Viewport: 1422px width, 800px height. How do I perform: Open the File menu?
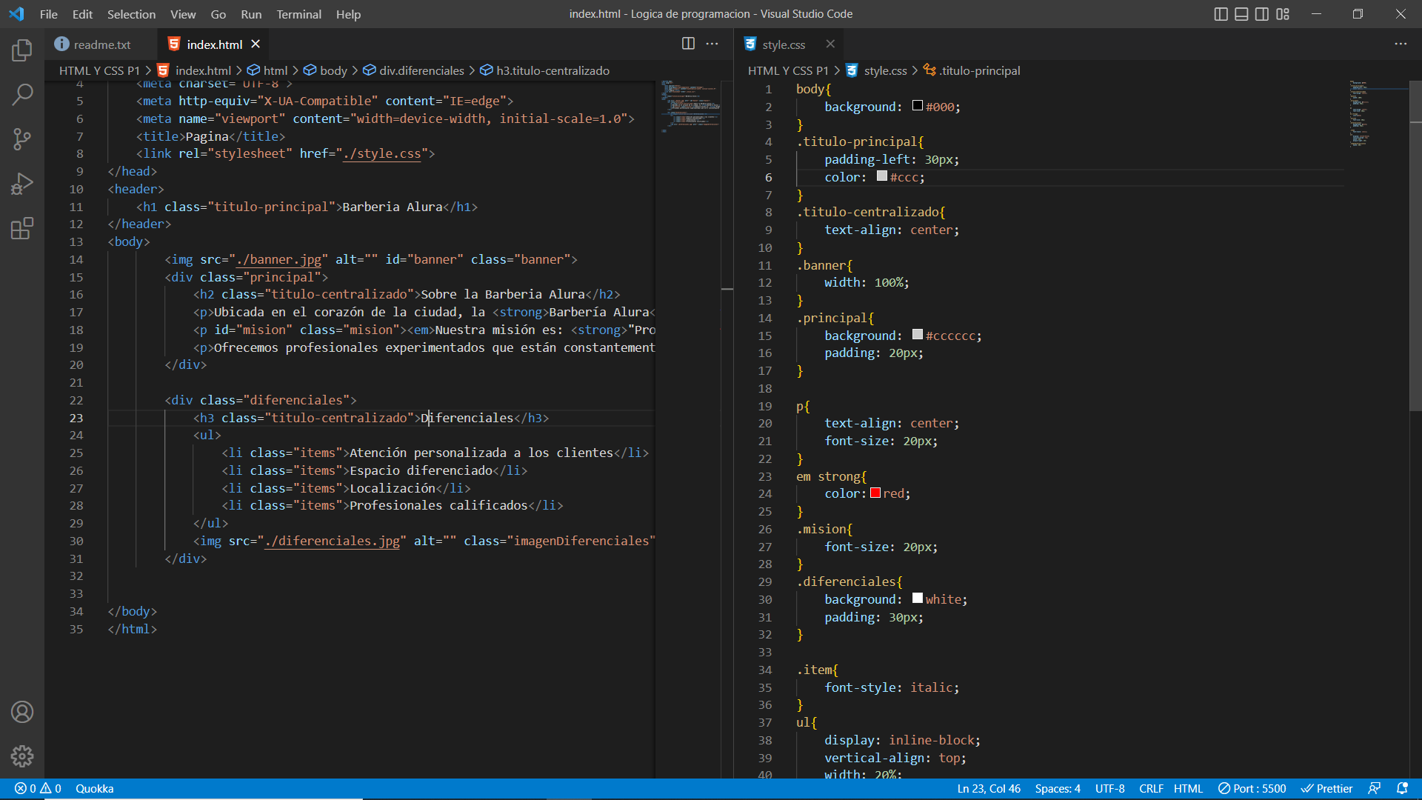(x=48, y=14)
